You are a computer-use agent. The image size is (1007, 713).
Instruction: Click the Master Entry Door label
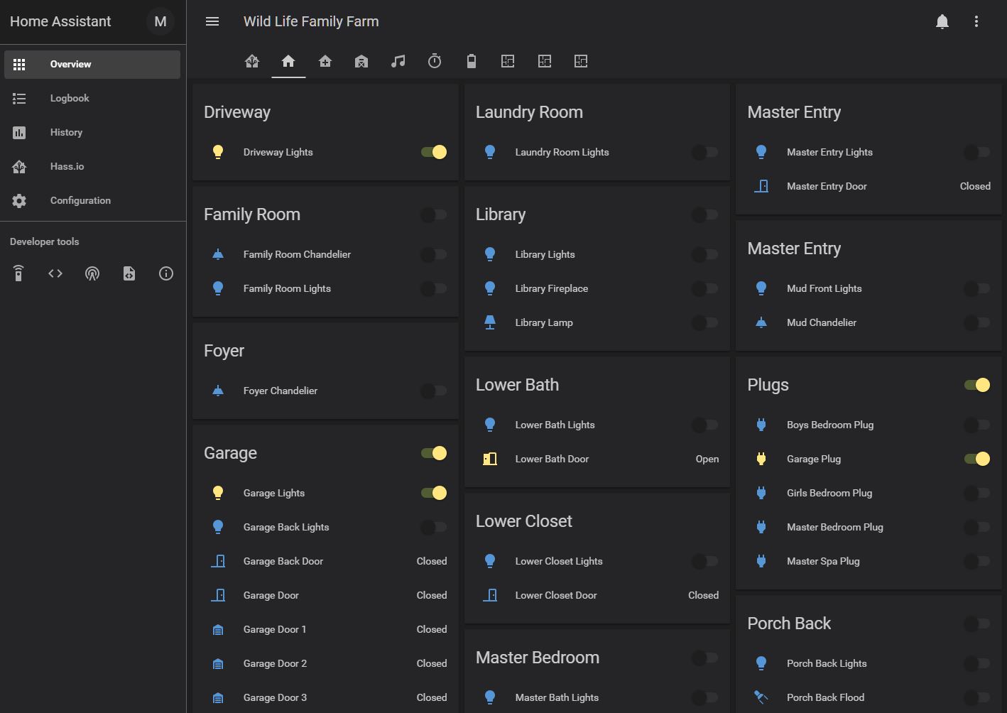coord(826,186)
